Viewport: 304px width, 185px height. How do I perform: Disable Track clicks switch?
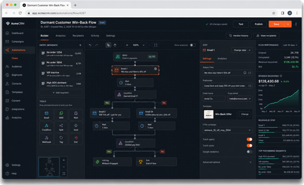pyautogui.click(x=249, y=146)
